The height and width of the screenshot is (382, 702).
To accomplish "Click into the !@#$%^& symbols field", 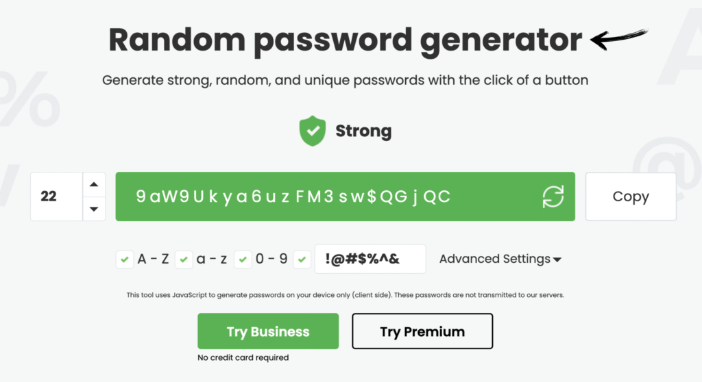I will pyautogui.click(x=370, y=259).
